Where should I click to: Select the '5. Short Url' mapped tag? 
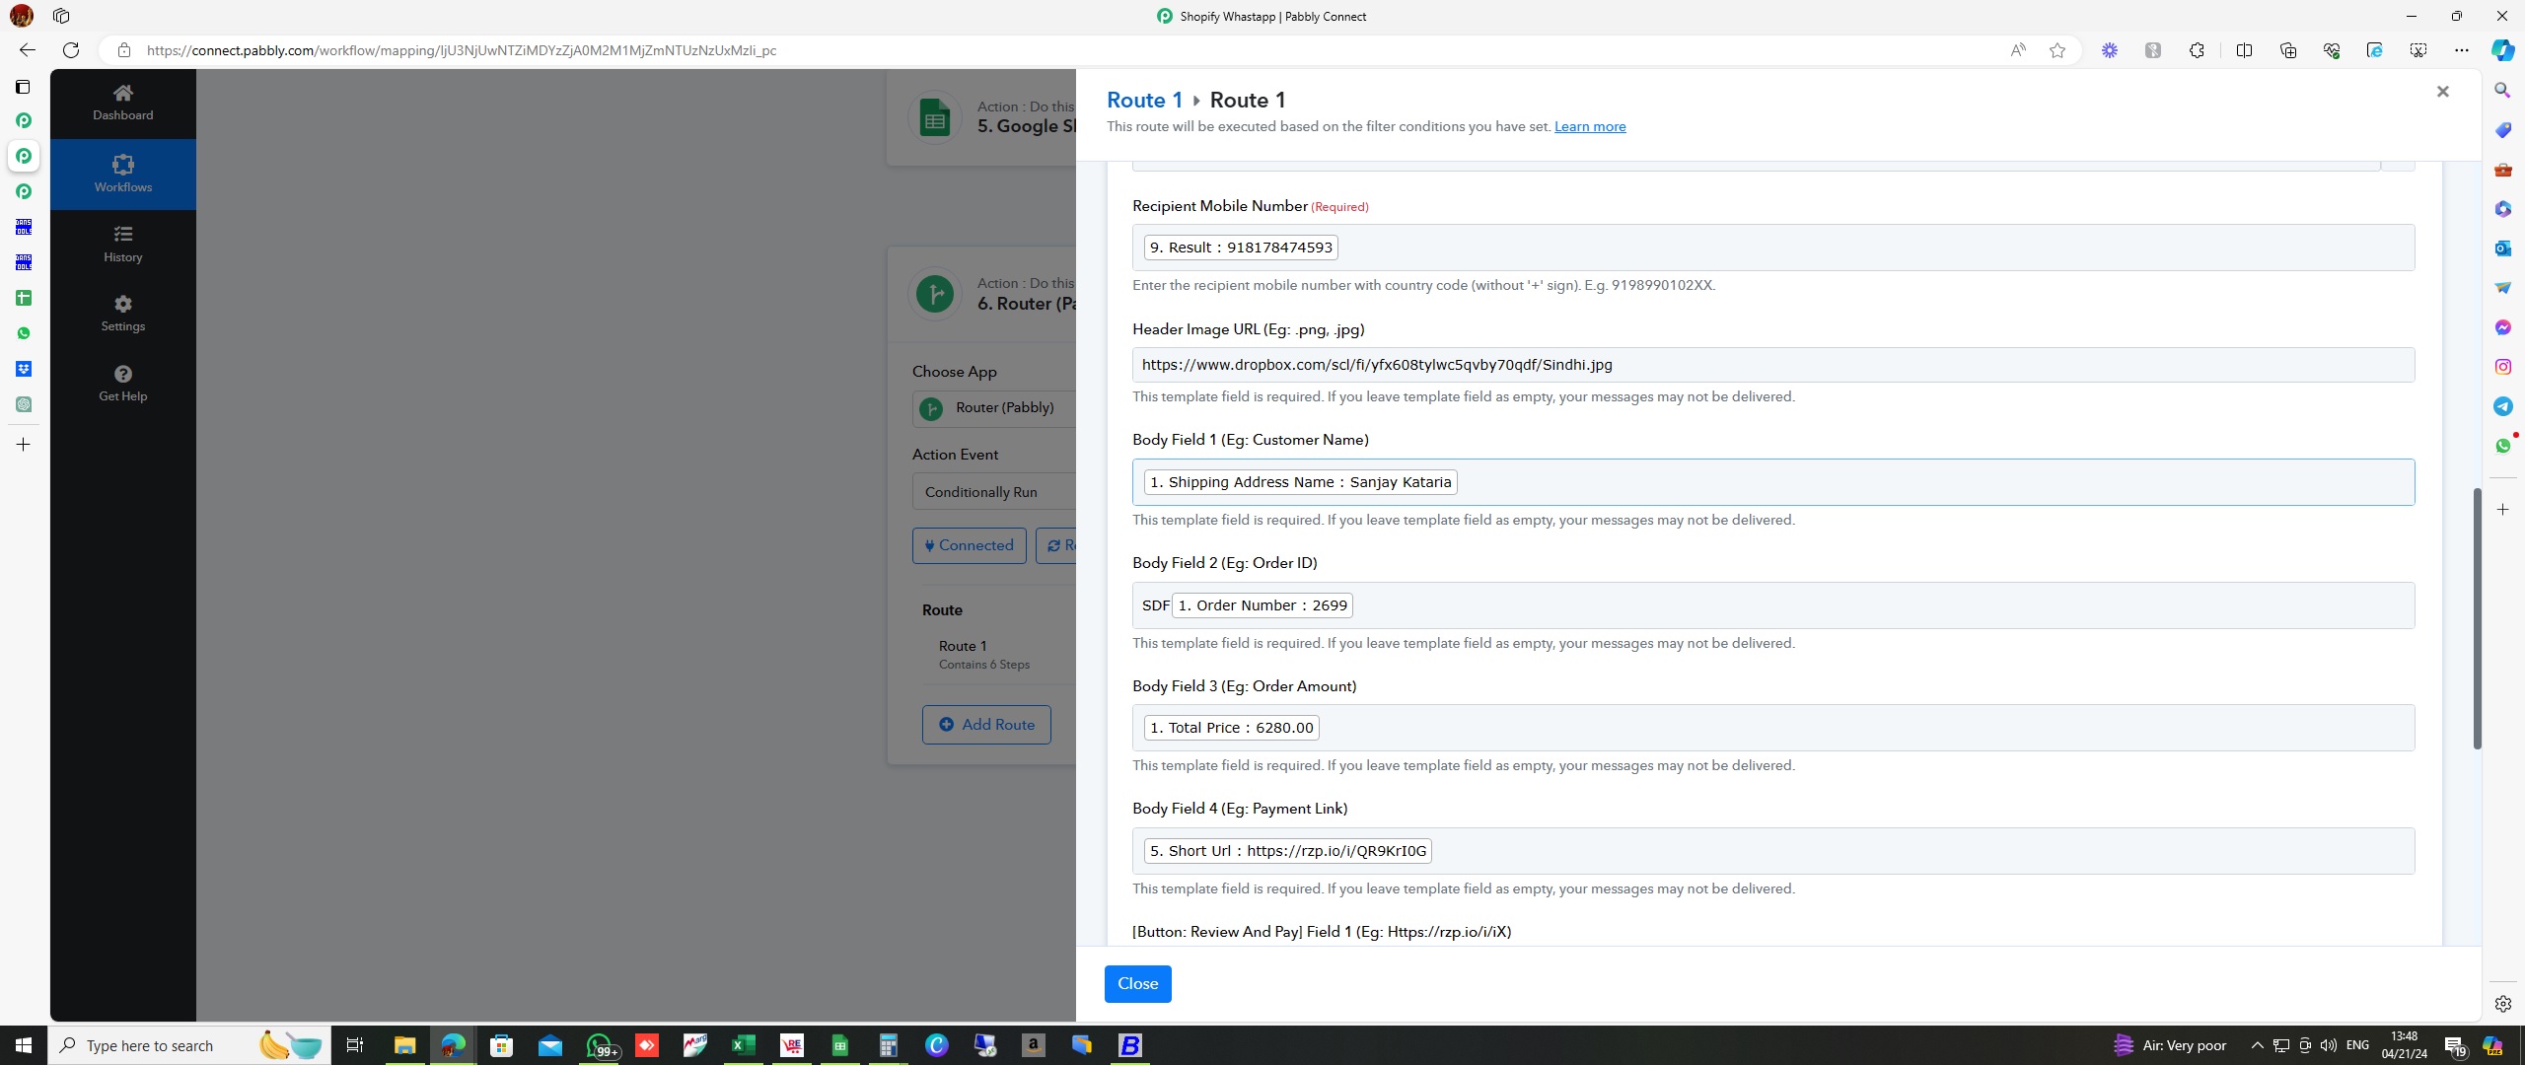pyautogui.click(x=1287, y=851)
